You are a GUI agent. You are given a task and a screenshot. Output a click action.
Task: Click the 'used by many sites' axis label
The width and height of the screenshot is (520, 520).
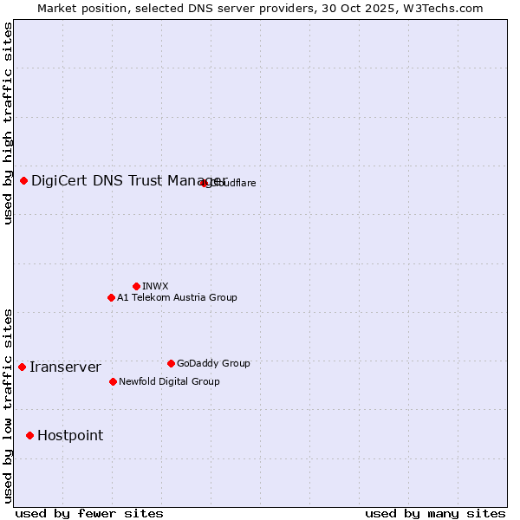(x=435, y=513)
